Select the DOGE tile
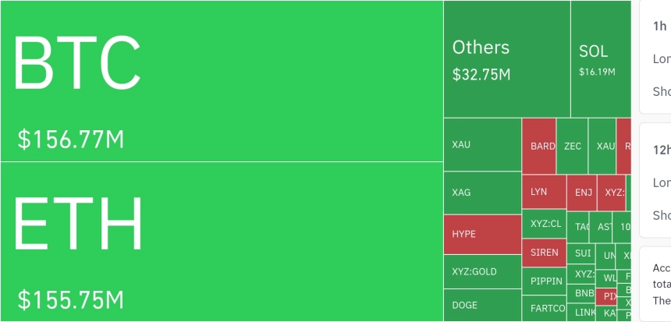The height and width of the screenshot is (322, 671). pyautogui.click(x=482, y=305)
